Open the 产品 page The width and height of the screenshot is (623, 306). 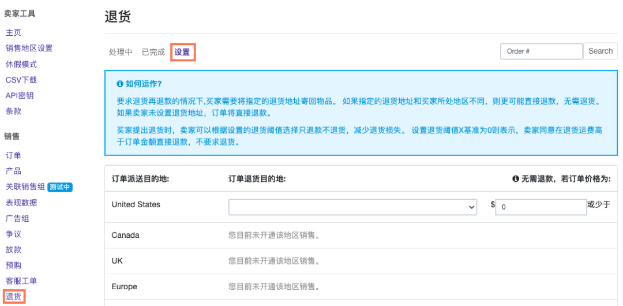pyautogui.click(x=13, y=171)
